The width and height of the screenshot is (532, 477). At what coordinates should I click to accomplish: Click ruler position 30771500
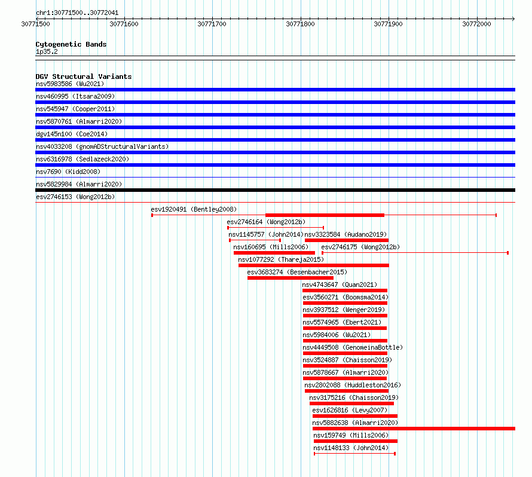click(x=35, y=24)
